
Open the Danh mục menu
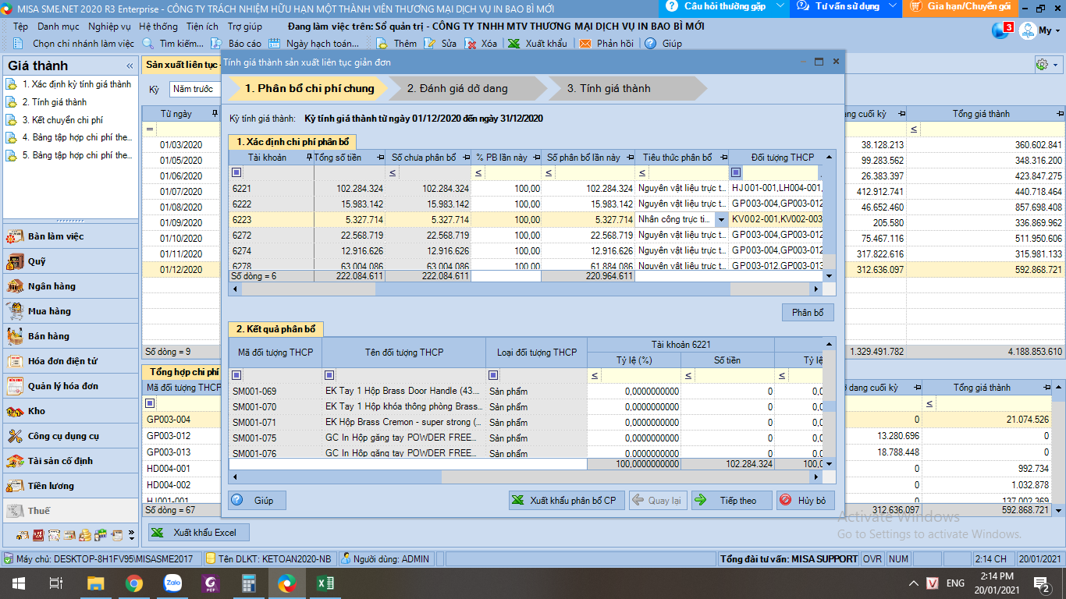pyautogui.click(x=59, y=27)
